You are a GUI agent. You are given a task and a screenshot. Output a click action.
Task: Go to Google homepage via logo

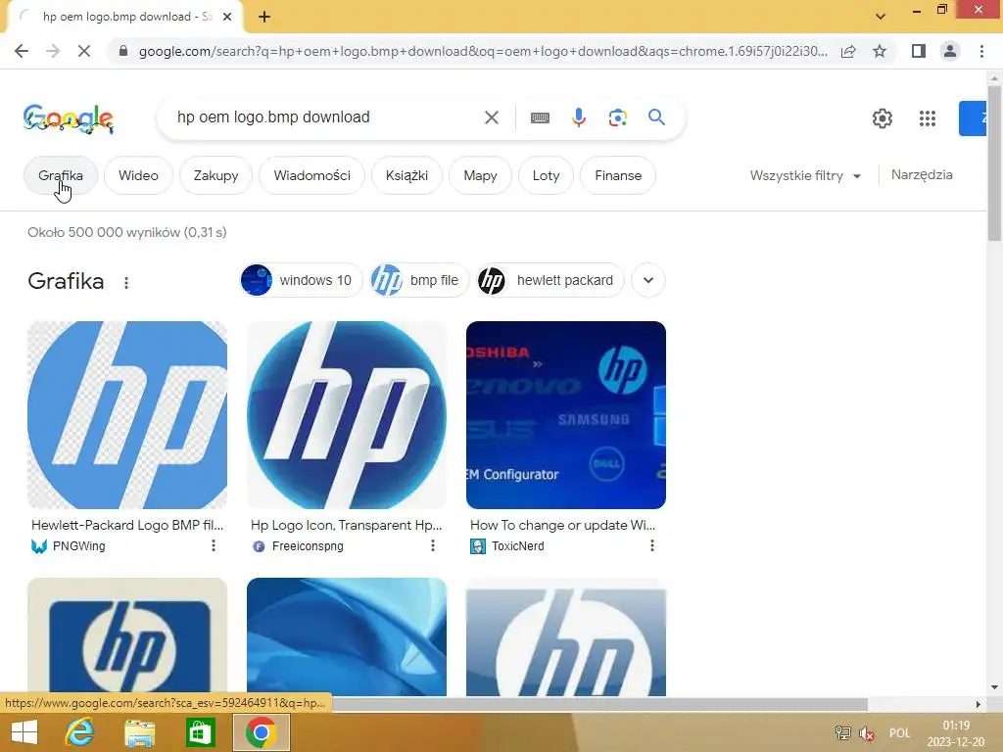point(69,118)
